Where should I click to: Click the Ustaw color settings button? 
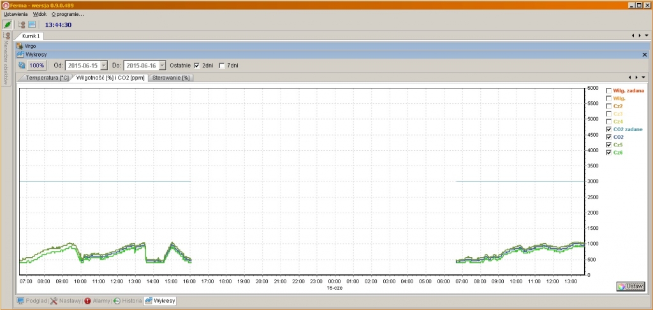pyautogui.click(x=631, y=286)
